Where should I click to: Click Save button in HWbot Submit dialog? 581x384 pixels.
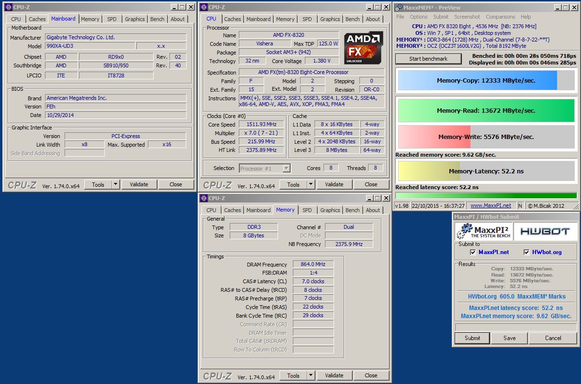coord(510,338)
